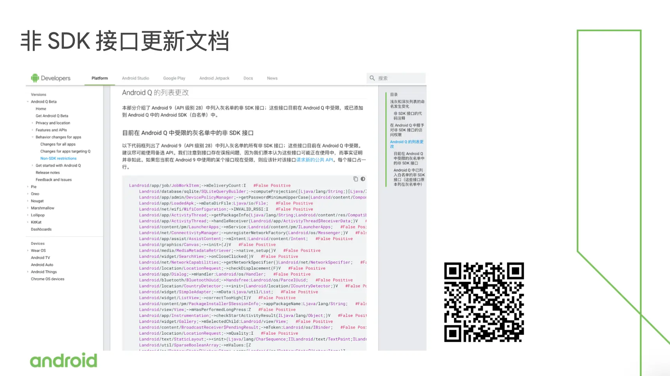
Task: Toggle dark theme icon on code block
Action: tap(363, 179)
